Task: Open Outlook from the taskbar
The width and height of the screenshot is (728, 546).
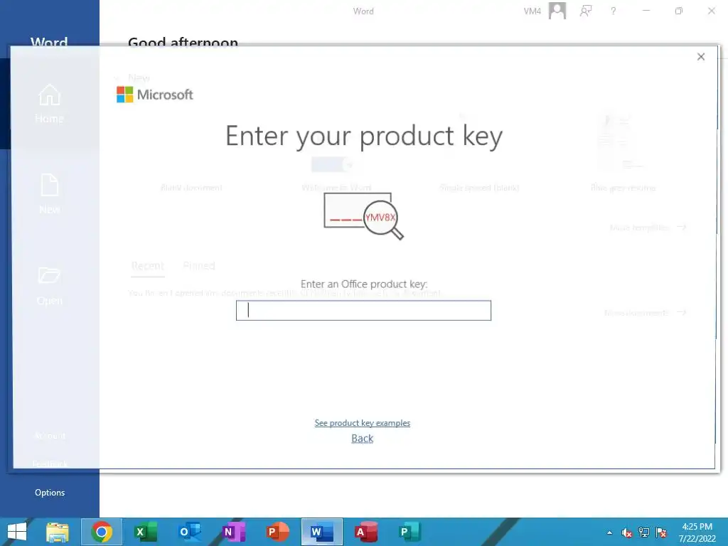Action: 190,532
